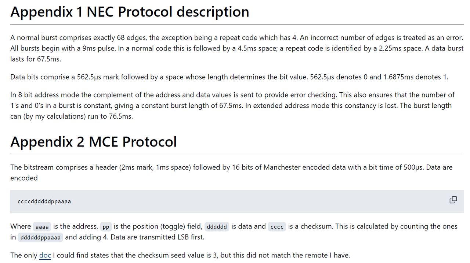Click the inline cccc checksum code
The image size is (470, 263).
point(277,227)
